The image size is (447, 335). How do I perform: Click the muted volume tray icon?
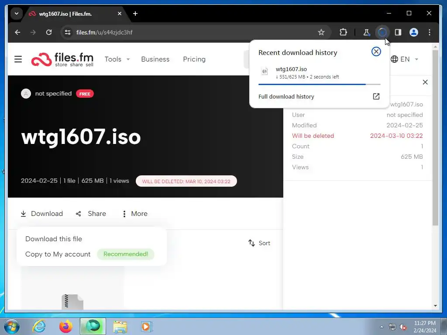pos(403,327)
